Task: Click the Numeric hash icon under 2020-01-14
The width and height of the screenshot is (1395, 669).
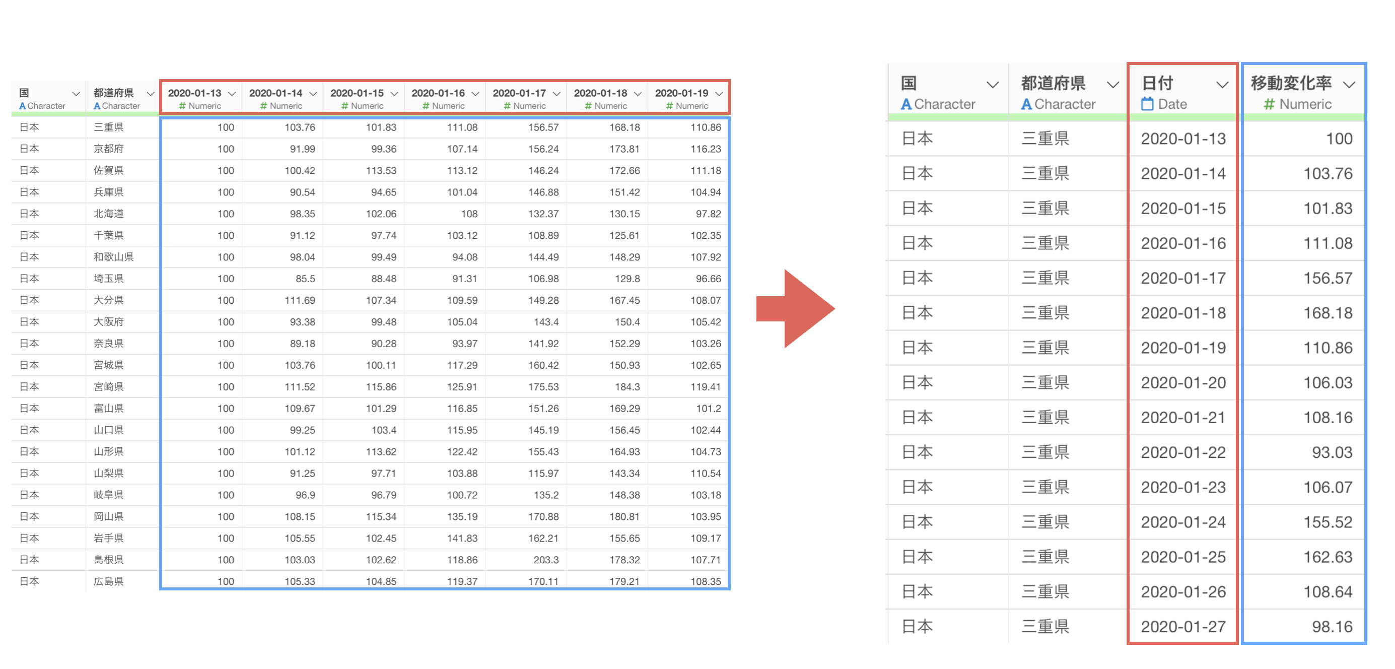Action: (264, 106)
